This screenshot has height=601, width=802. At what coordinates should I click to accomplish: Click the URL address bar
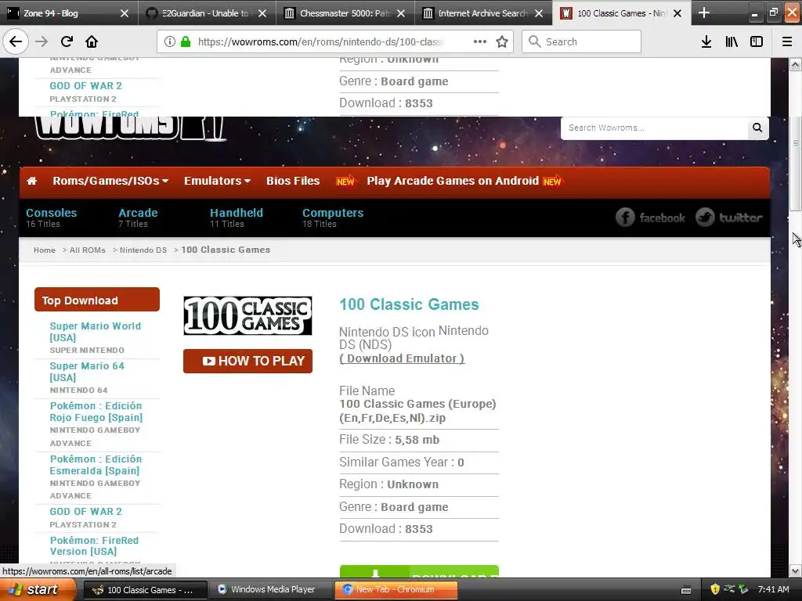point(320,42)
